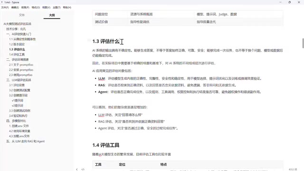Click the document heading 1.4 评估工具
The image size is (304, 171).
(x=106, y=145)
